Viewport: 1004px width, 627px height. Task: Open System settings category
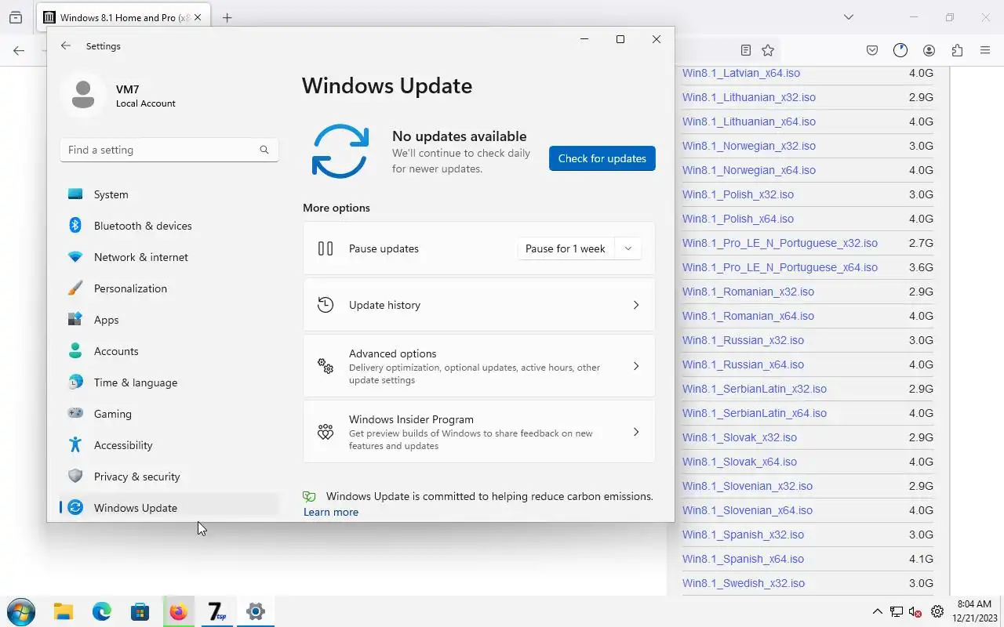click(x=169, y=194)
